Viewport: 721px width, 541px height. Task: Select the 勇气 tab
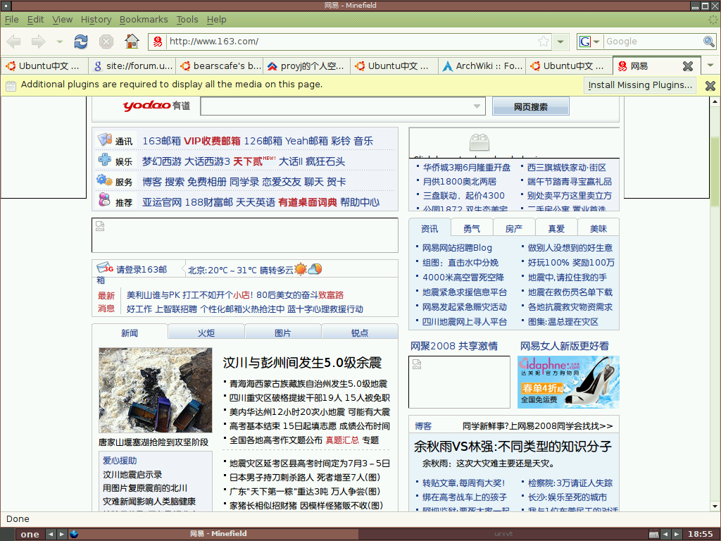(472, 229)
